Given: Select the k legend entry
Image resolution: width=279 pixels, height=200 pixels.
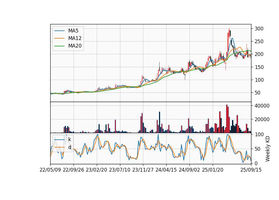Looking at the screenshot, I should (x=69, y=140).
